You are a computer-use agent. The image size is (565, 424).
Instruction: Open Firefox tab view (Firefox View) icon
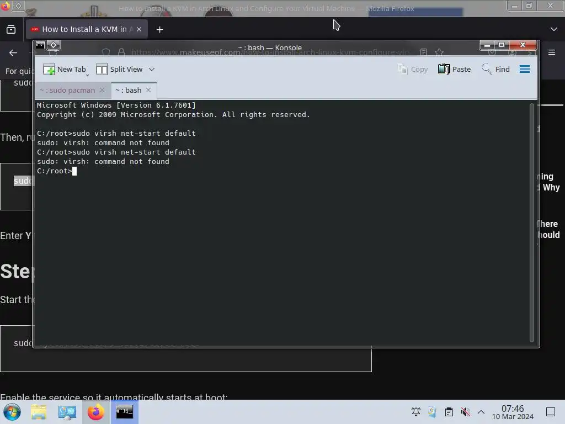click(x=11, y=29)
